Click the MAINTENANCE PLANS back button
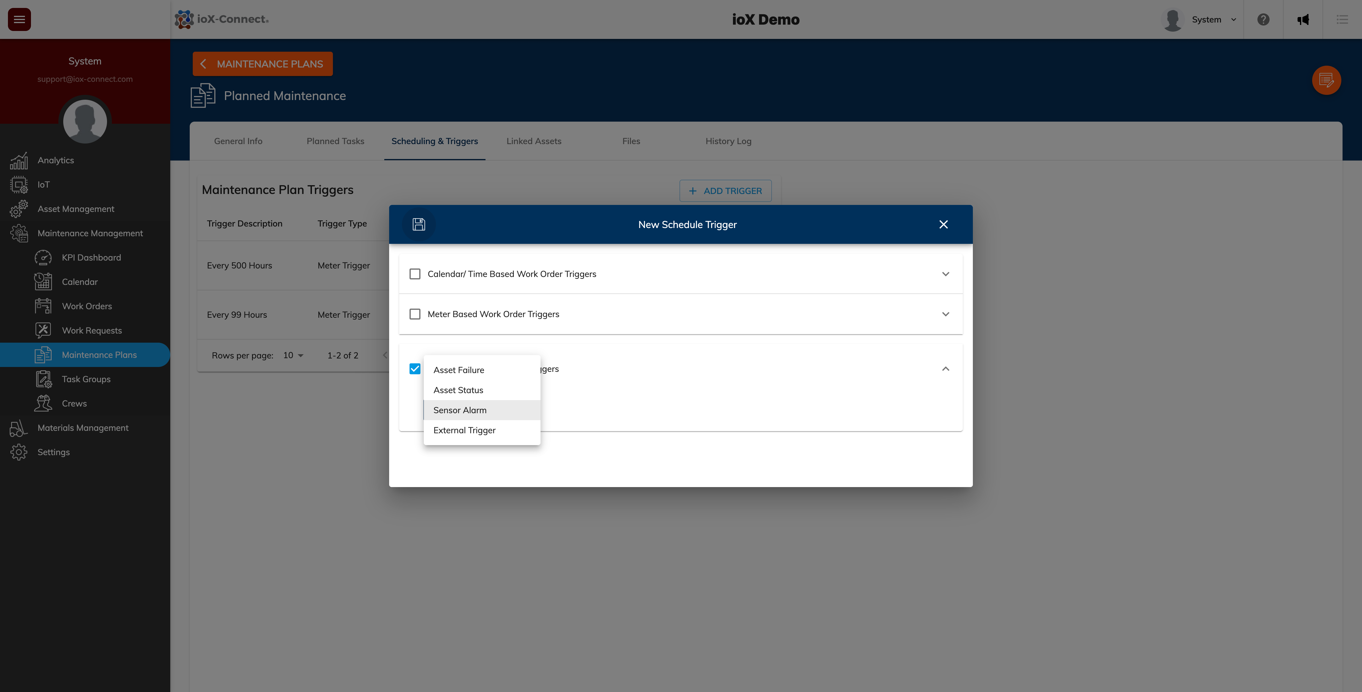The height and width of the screenshot is (692, 1362). 262,64
